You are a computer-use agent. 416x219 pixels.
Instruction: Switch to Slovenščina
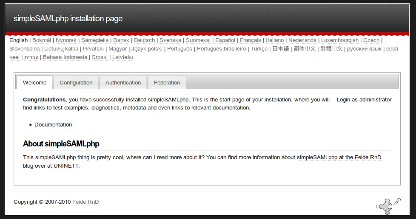pyautogui.click(x=24, y=49)
